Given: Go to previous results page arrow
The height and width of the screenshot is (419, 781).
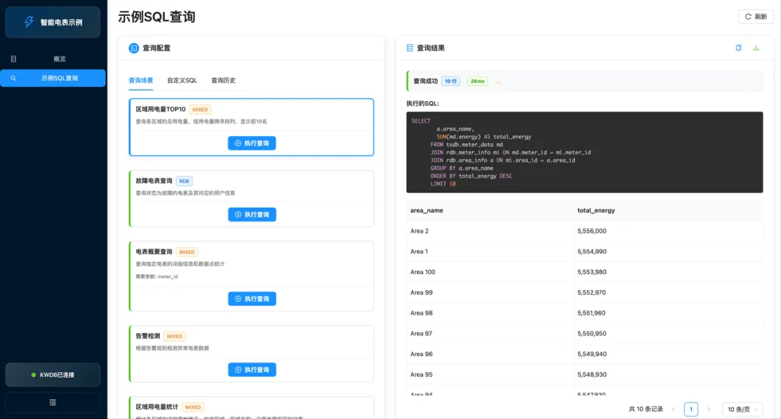Looking at the screenshot, I should (673, 410).
